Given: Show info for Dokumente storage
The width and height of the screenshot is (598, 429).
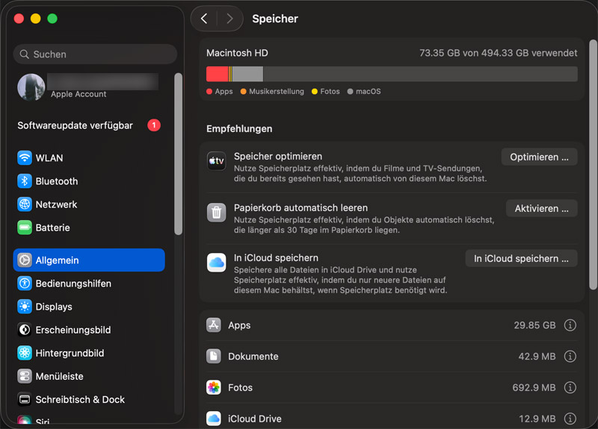Looking at the screenshot, I should (570, 357).
